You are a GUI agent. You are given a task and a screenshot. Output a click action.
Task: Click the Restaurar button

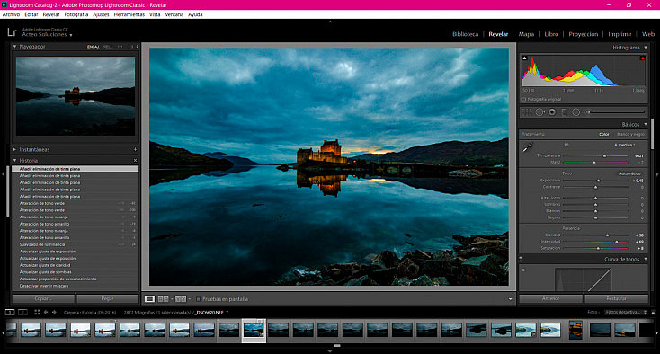[616, 298]
